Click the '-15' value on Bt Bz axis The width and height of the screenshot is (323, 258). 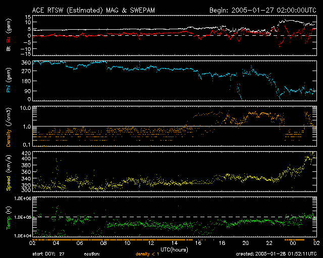[26, 54]
